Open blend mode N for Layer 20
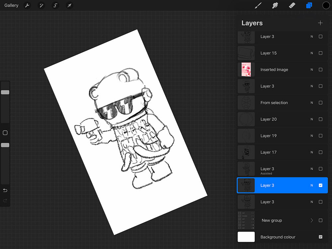The width and height of the screenshot is (332, 249). click(x=311, y=119)
